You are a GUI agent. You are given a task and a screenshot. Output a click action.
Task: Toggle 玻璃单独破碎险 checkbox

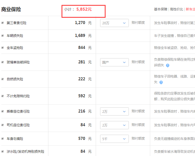click(x=2, y=62)
